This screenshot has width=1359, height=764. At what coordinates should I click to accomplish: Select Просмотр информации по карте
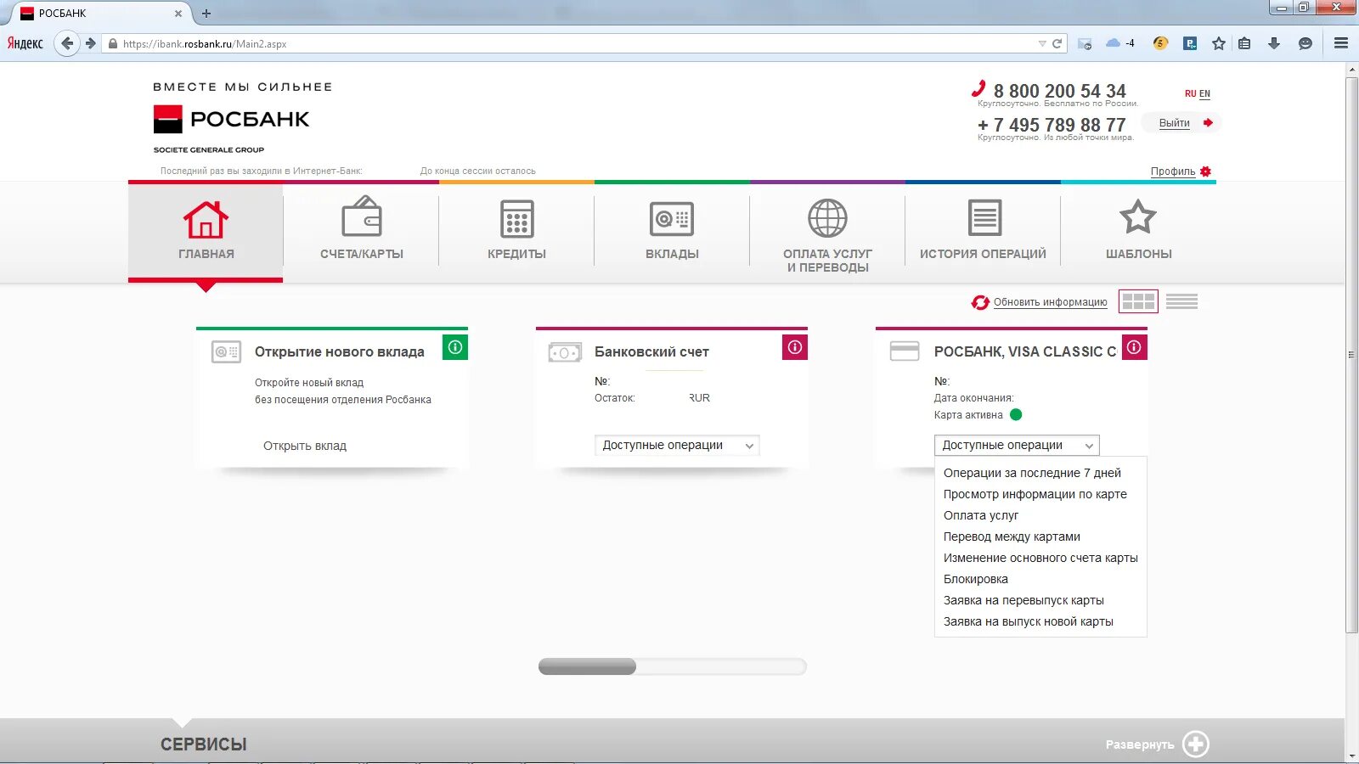click(x=1035, y=494)
